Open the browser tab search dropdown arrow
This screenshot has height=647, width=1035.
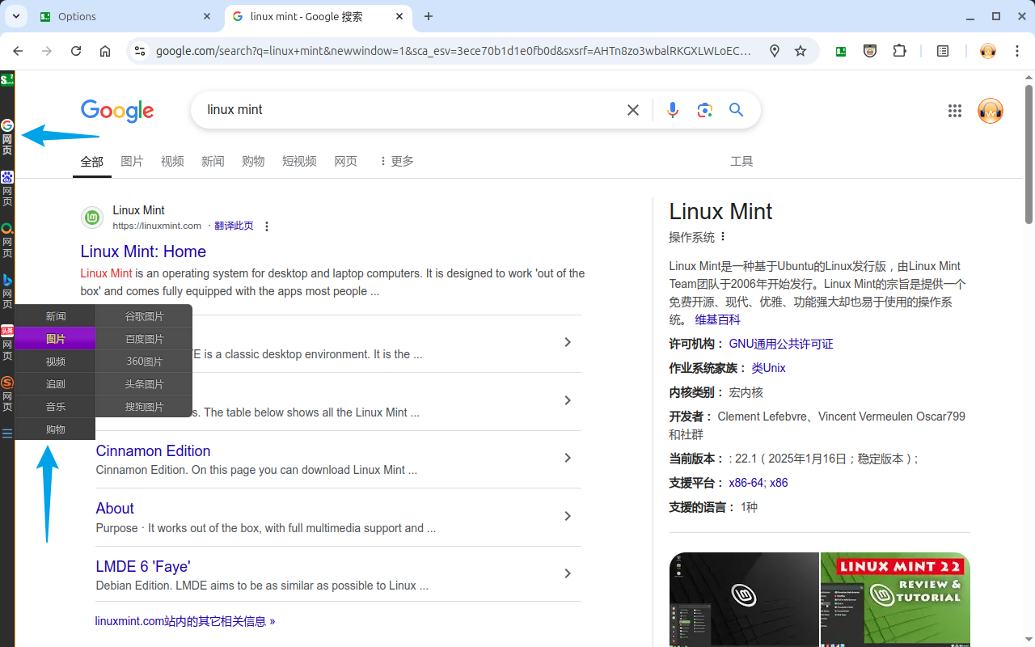point(16,16)
